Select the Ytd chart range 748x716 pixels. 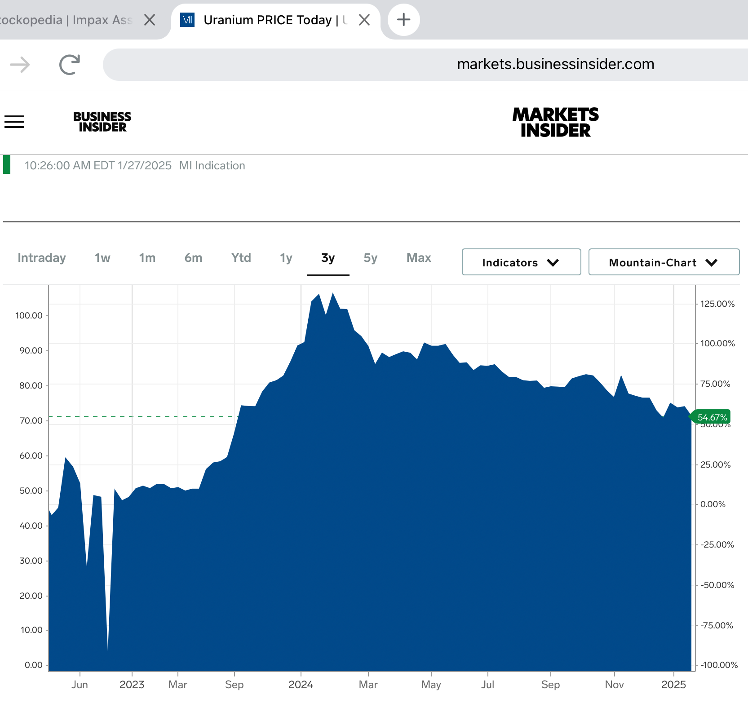tap(241, 258)
